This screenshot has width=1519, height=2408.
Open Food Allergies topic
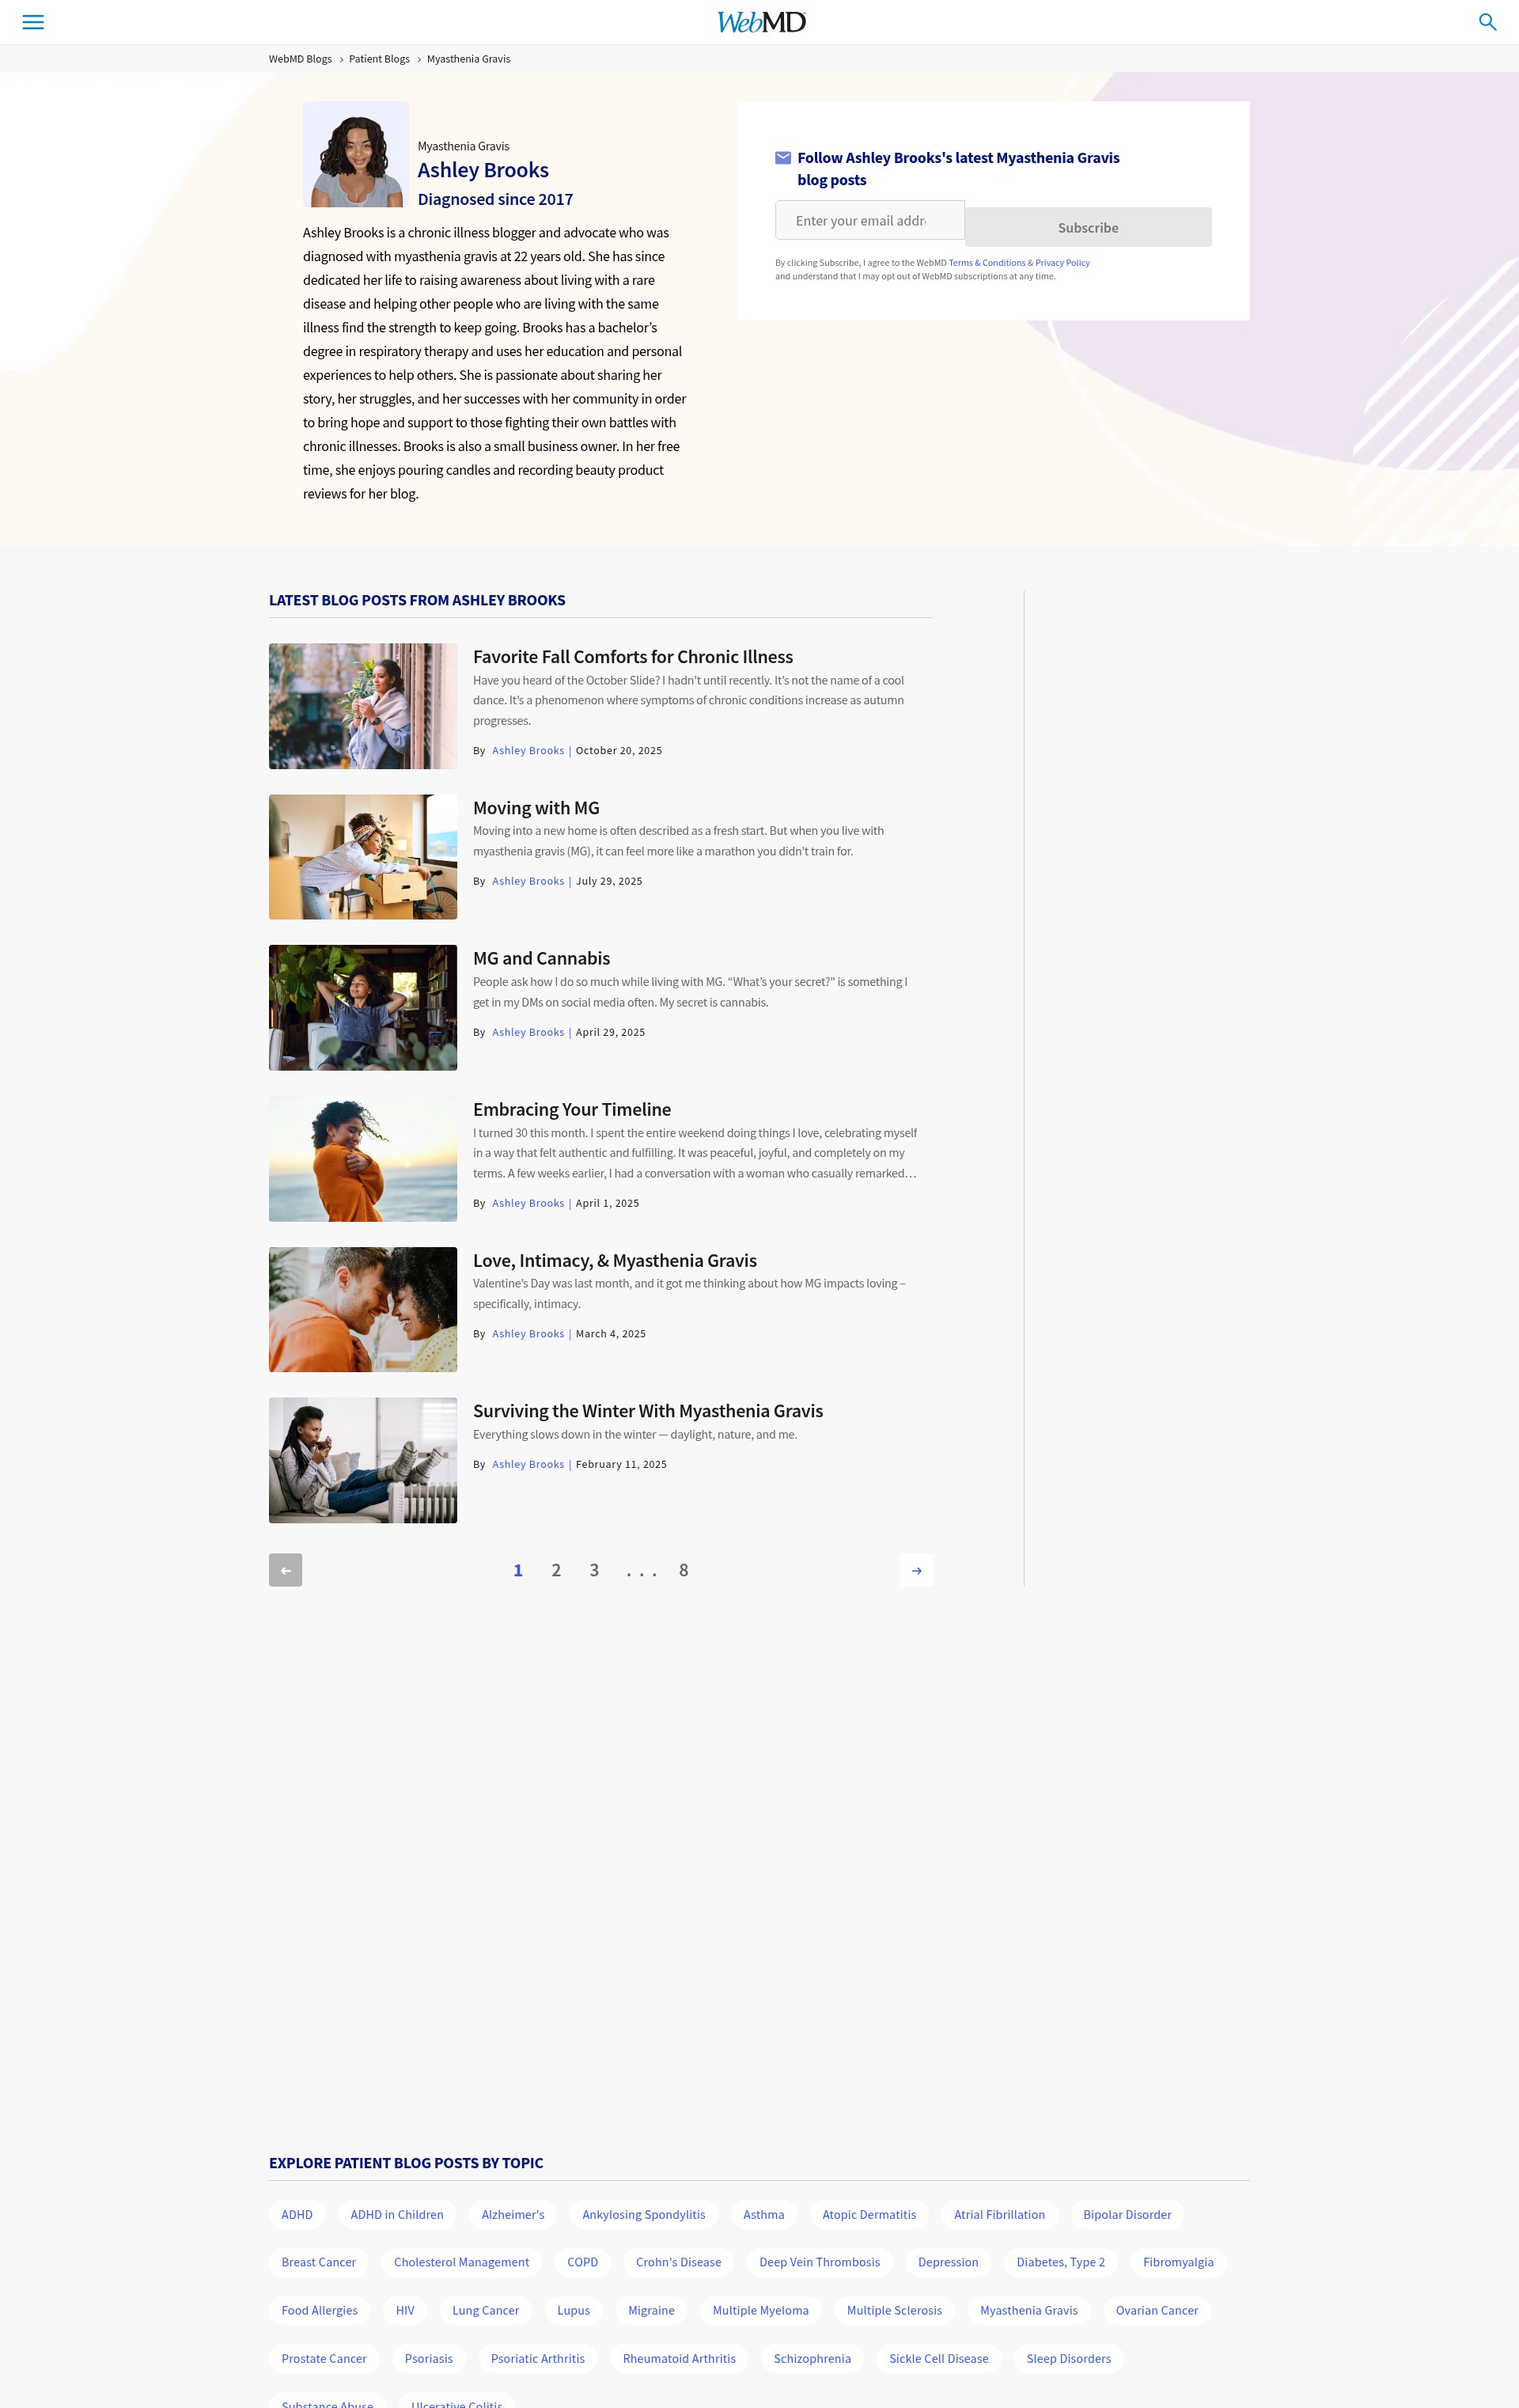tap(320, 2310)
